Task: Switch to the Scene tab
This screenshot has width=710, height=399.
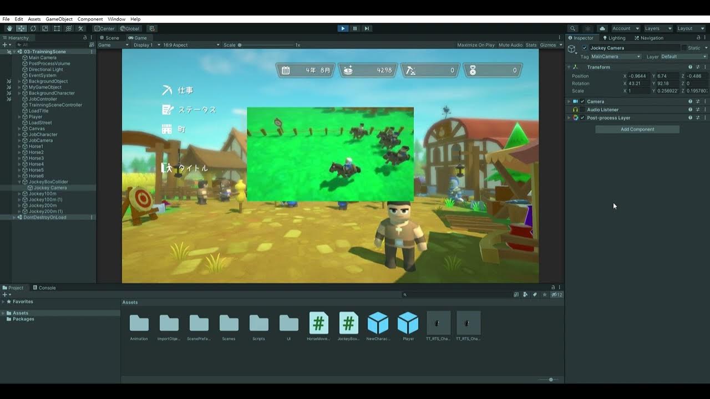Action: (110, 38)
